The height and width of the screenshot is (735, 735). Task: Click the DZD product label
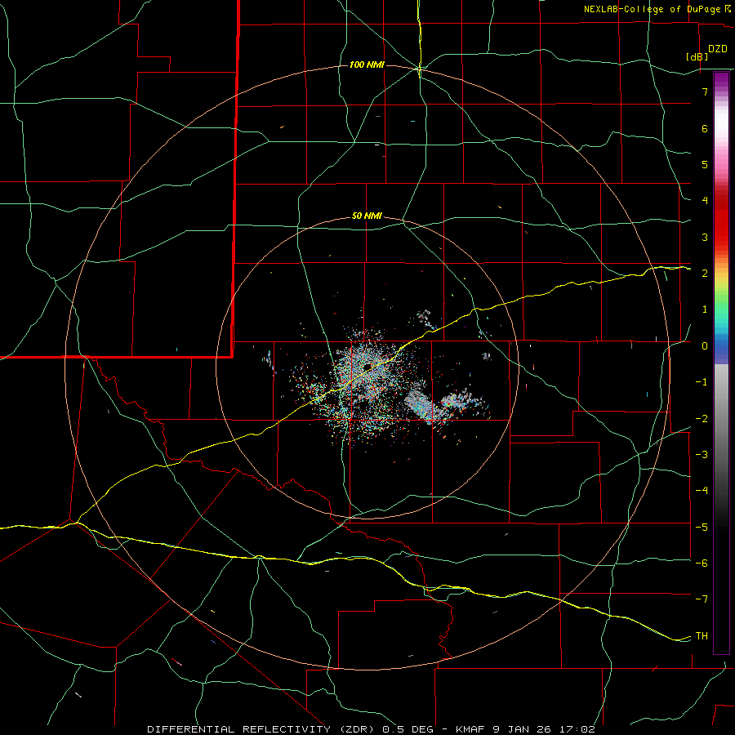(718, 49)
